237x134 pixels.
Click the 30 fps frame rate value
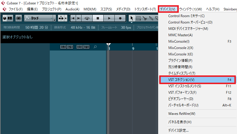coord(126,28)
